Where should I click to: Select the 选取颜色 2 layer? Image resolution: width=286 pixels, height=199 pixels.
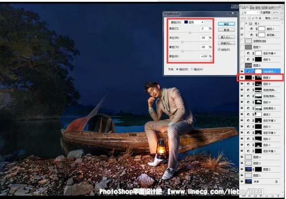pos(263,71)
